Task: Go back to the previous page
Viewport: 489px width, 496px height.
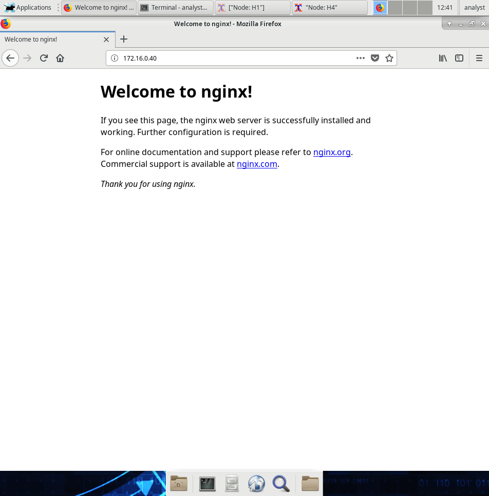Action: click(10, 58)
